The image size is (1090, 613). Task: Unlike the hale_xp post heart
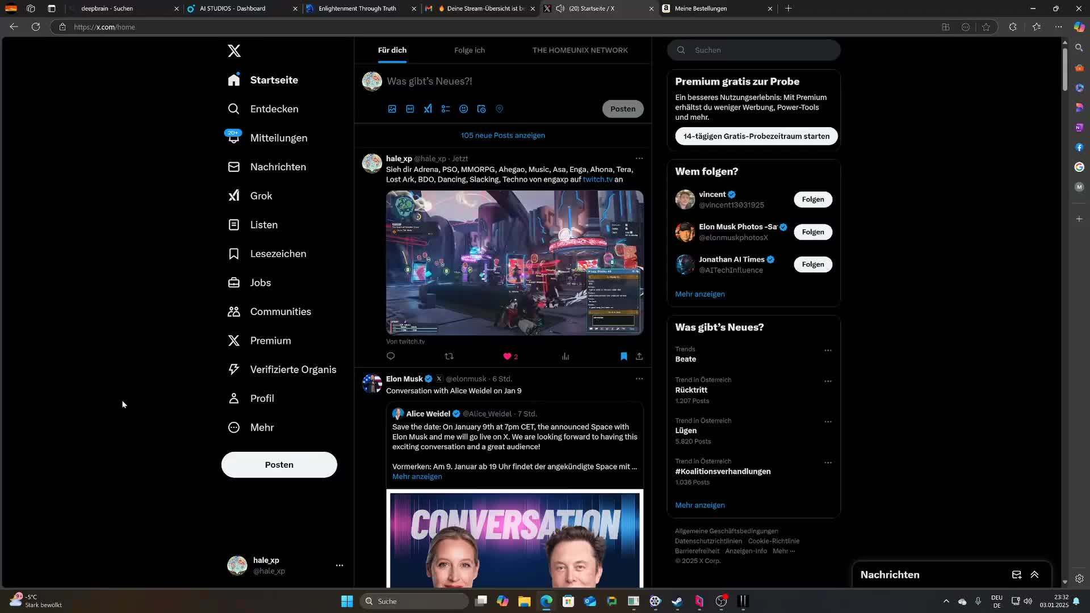[508, 356]
